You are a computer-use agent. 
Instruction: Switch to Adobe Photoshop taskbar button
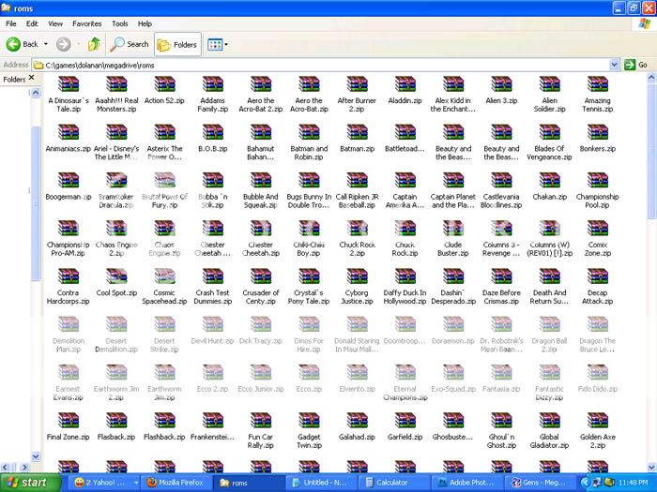468,483
